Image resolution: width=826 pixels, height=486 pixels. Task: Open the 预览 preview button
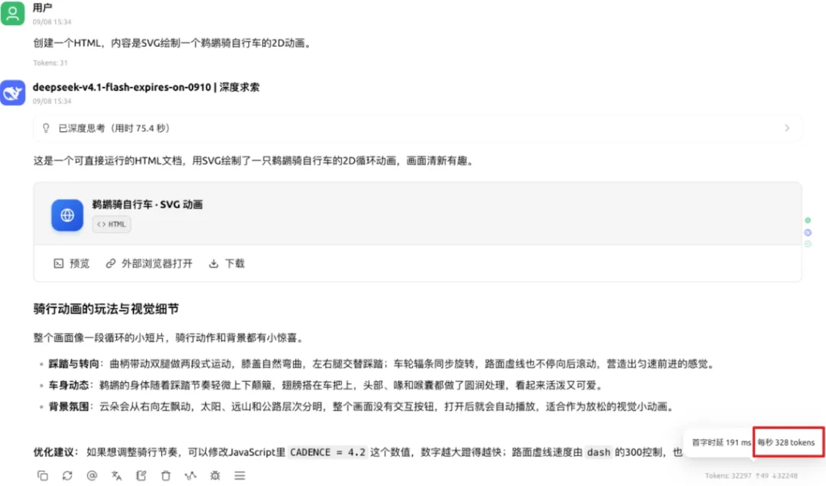pyautogui.click(x=72, y=264)
